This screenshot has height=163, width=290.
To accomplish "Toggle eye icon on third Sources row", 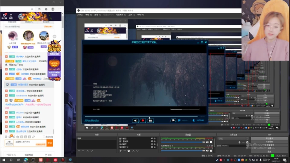I will [152, 144].
